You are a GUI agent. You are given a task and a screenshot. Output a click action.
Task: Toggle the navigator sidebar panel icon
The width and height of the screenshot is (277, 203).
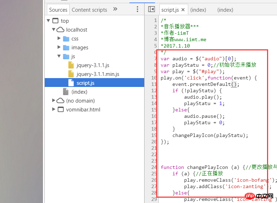click(x=152, y=10)
